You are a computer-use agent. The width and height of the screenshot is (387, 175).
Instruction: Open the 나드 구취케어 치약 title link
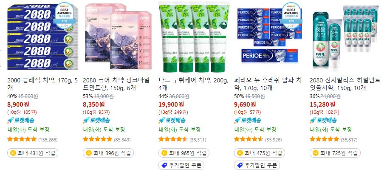click(x=194, y=84)
